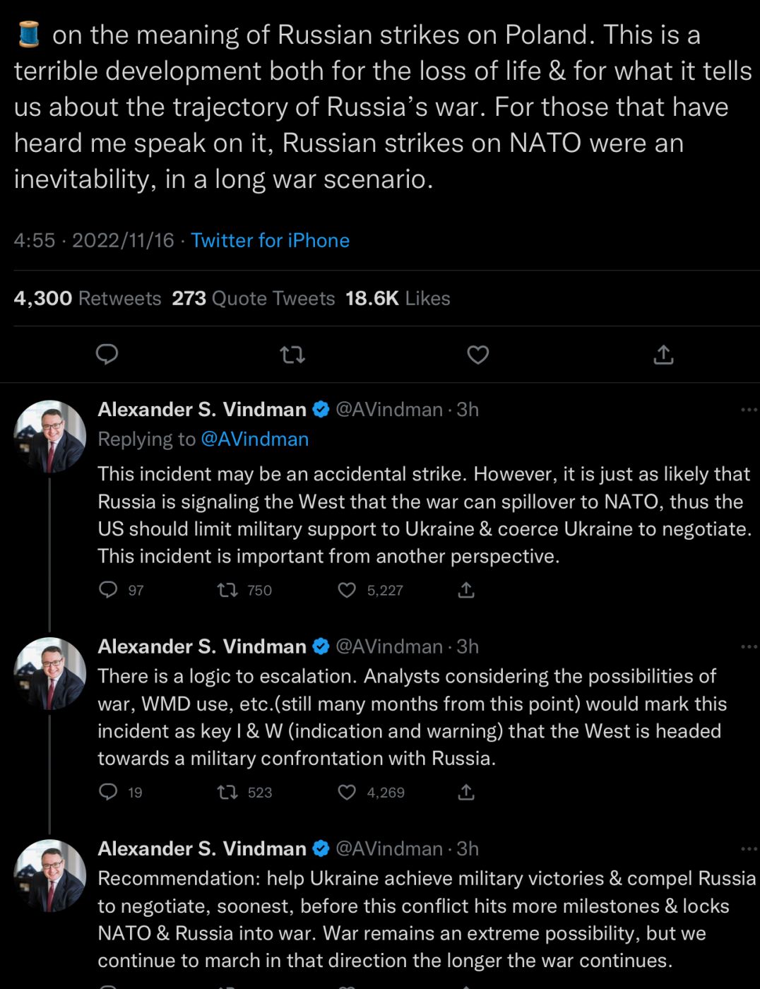This screenshot has height=989, width=760.
Task: Reply to the main tweet
Action: (107, 354)
